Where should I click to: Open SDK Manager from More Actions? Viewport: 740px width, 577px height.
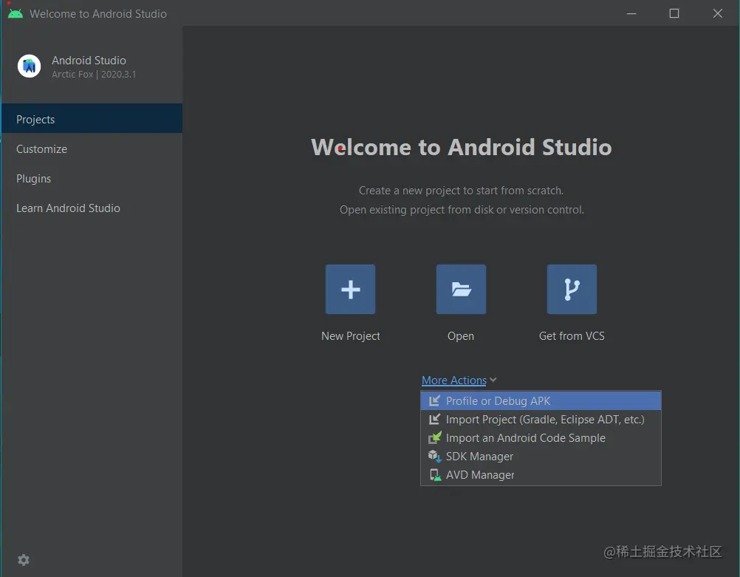click(x=541, y=456)
